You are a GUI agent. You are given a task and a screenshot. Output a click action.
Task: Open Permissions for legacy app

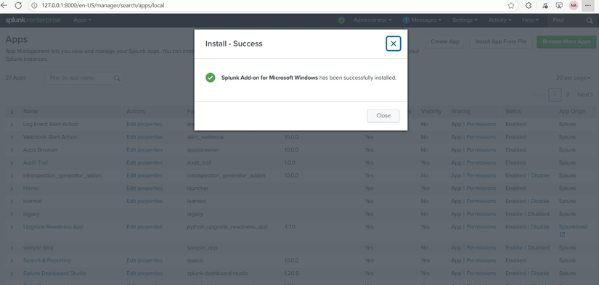click(x=481, y=214)
